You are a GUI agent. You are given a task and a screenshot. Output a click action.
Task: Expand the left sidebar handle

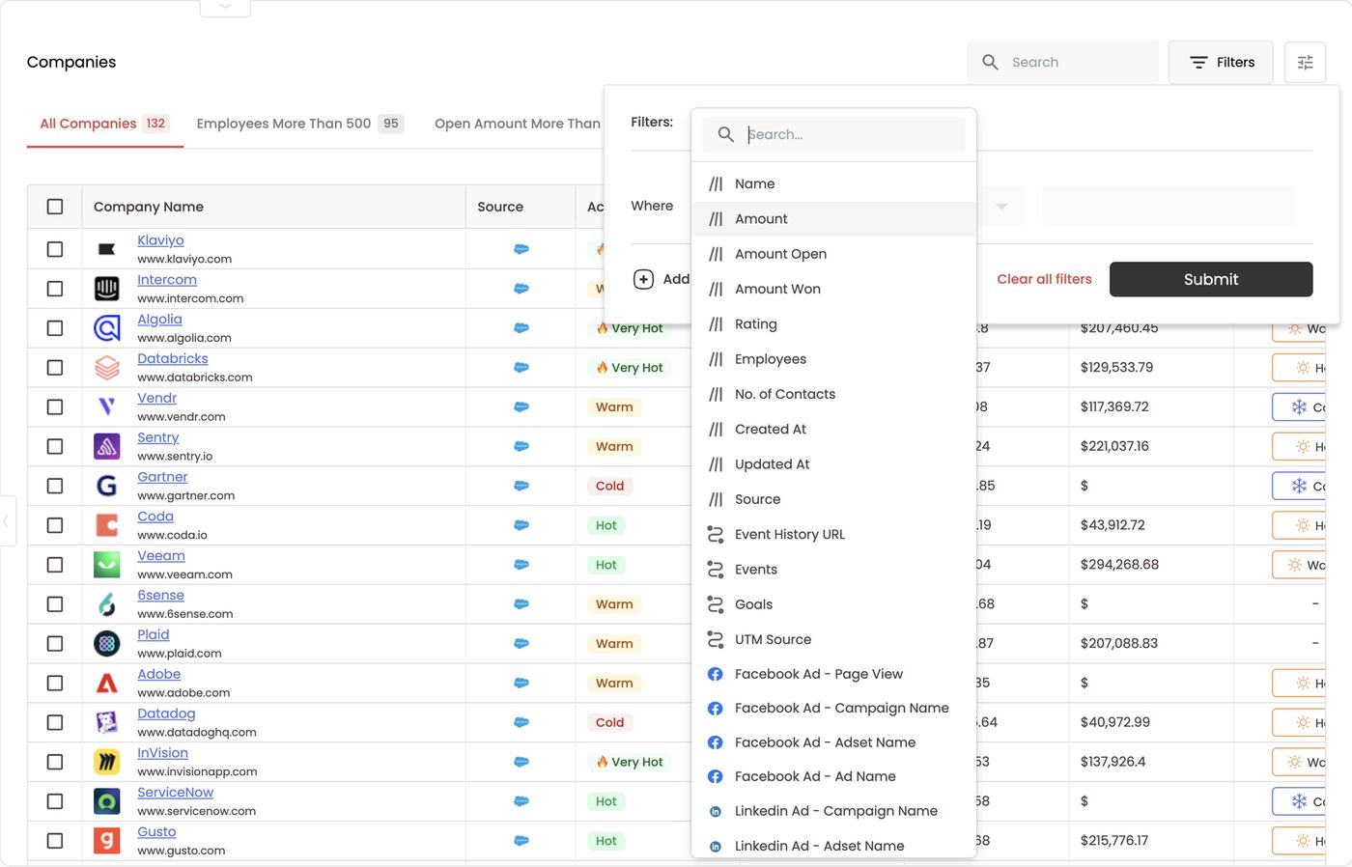click(x=7, y=520)
